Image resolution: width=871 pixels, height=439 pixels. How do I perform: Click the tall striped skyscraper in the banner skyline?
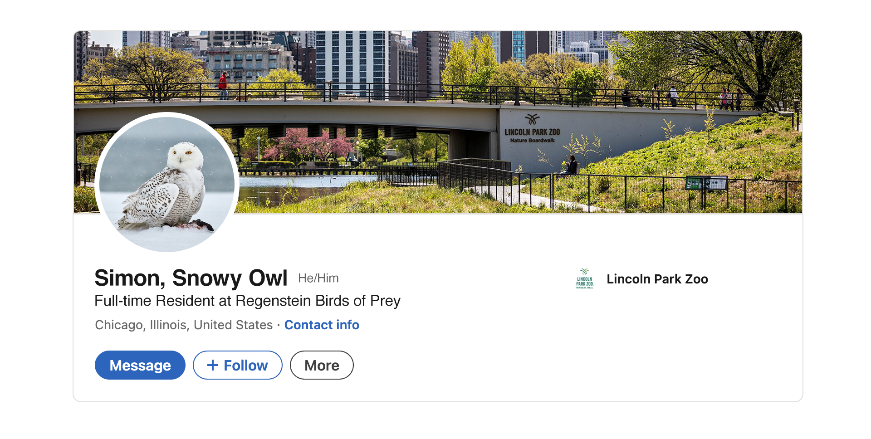coord(352,63)
